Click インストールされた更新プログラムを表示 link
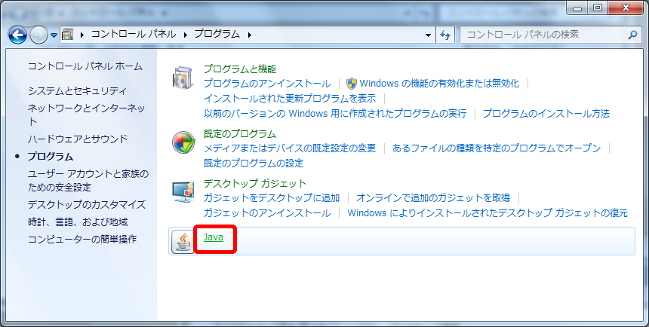The image size is (649, 327). (x=290, y=99)
